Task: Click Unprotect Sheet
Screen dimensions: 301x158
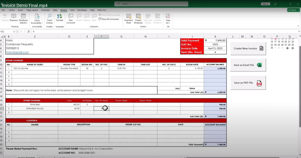Action: pyautogui.click(x=129, y=19)
